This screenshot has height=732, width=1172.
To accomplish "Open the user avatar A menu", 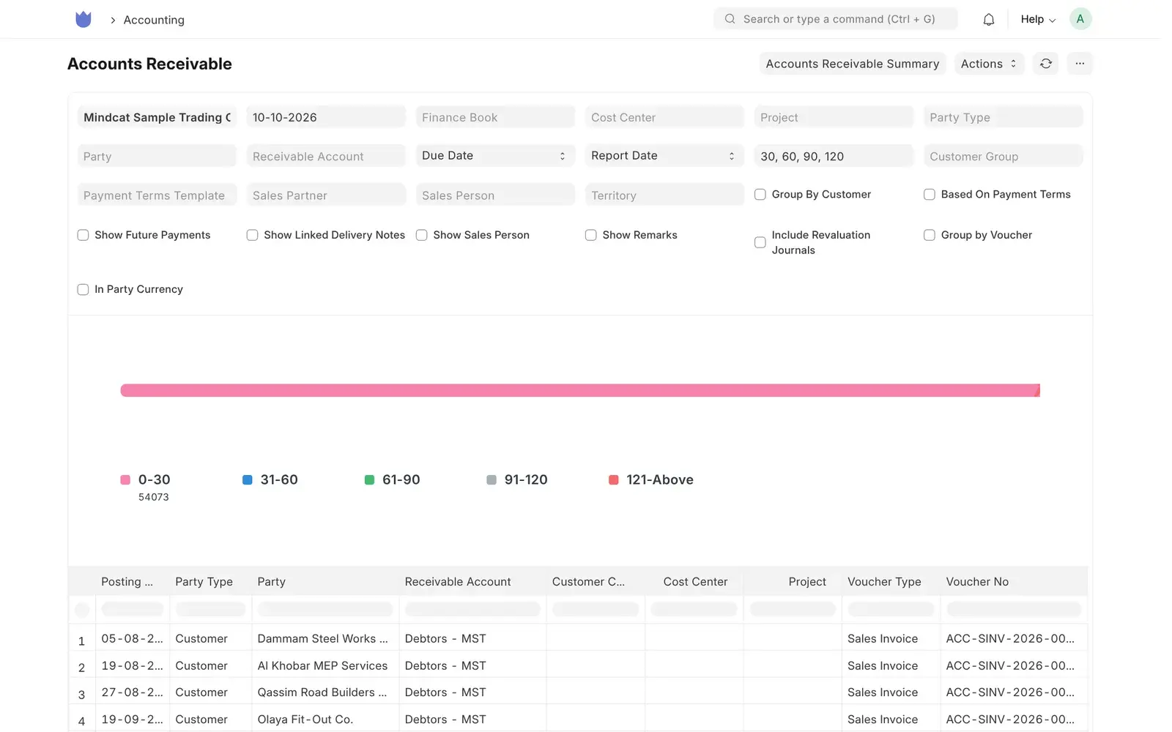I will tap(1080, 19).
